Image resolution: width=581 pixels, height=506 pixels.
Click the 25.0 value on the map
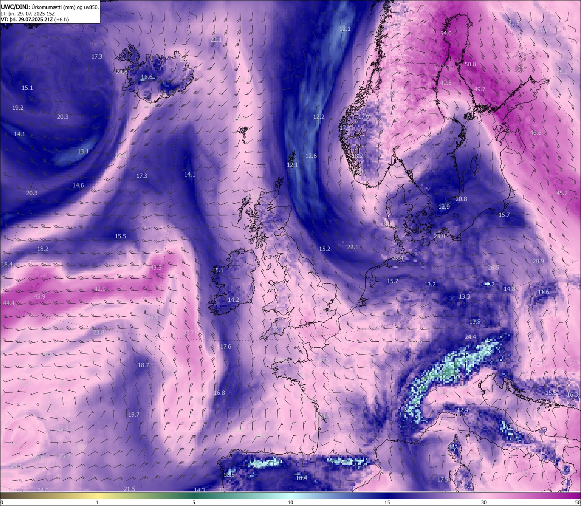(x=439, y=236)
